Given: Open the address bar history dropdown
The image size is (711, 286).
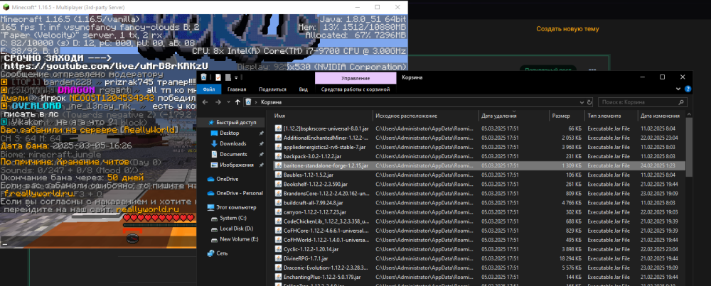Looking at the screenshot, I should pos(582,102).
